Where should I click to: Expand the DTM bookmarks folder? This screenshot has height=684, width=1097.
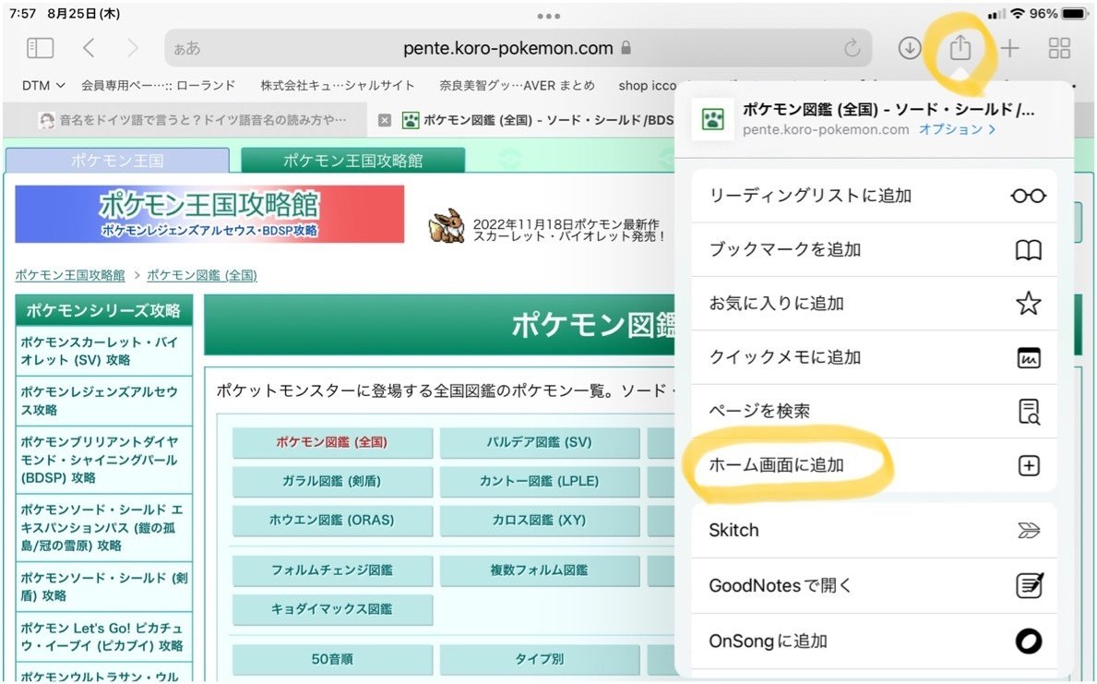coord(42,86)
